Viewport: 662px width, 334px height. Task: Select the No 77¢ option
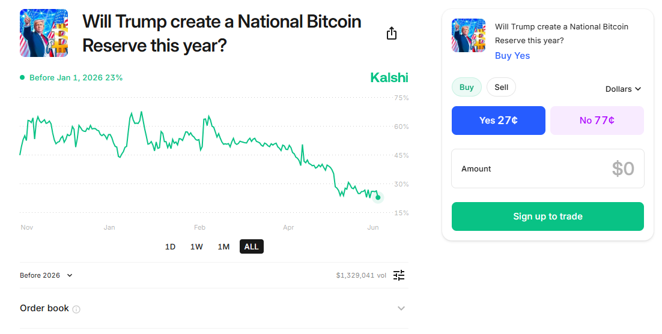(597, 121)
